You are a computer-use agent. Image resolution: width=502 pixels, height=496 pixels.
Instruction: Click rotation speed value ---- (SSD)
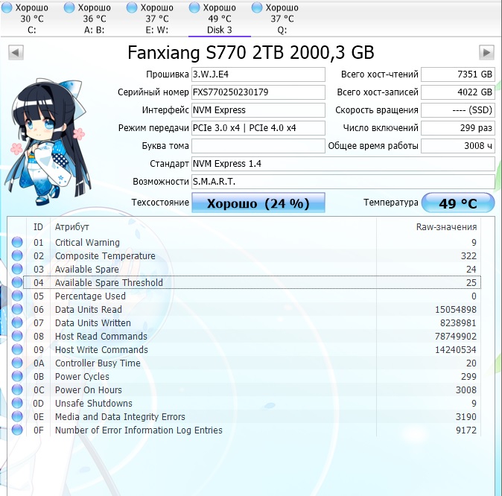pyautogui.click(x=458, y=110)
